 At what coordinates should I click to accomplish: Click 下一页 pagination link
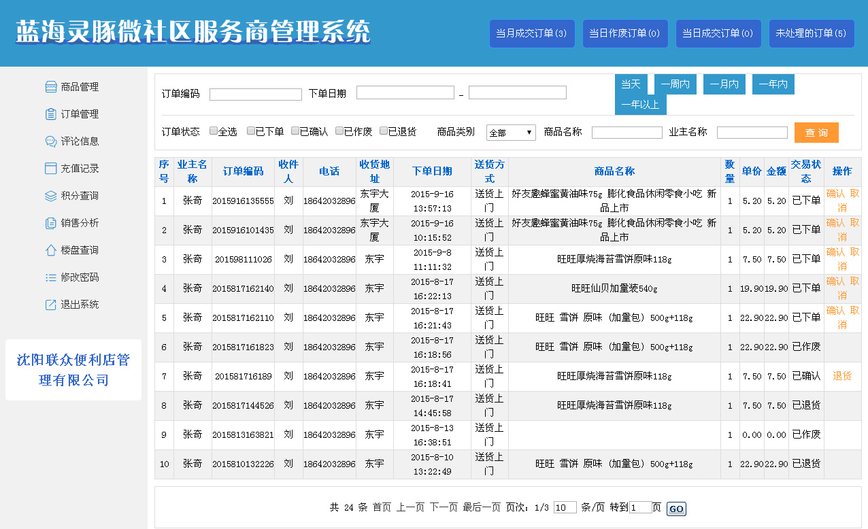tap(444, 507)
